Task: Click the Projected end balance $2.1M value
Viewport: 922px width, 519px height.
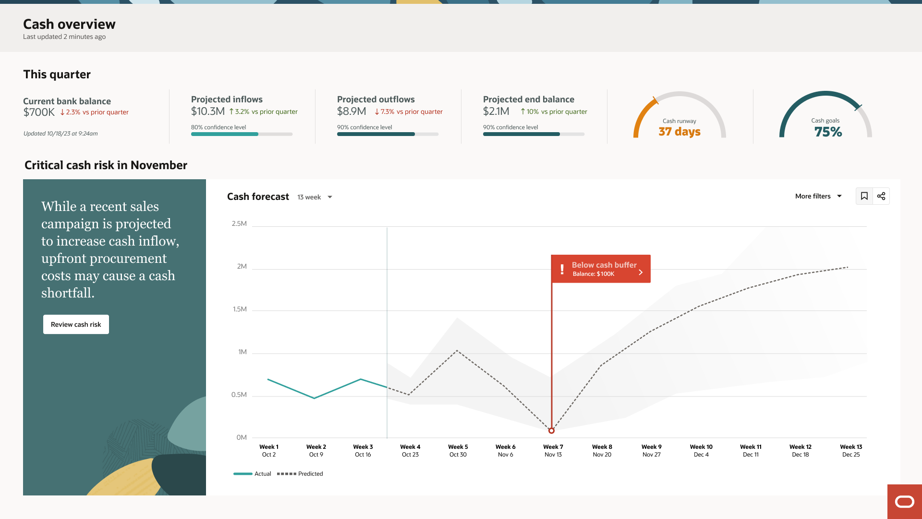Action: (x=496, y=111)
